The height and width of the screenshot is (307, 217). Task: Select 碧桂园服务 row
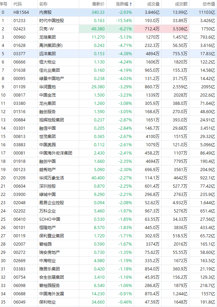(109, 286)
